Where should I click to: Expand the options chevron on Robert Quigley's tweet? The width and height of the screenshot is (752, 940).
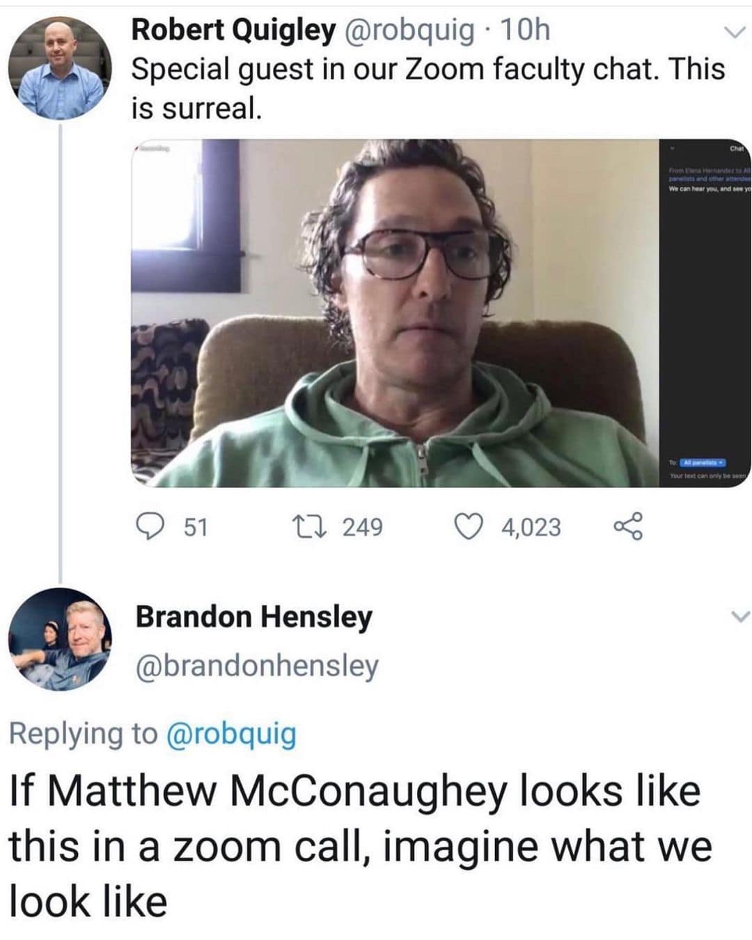(x=733, y=33)
